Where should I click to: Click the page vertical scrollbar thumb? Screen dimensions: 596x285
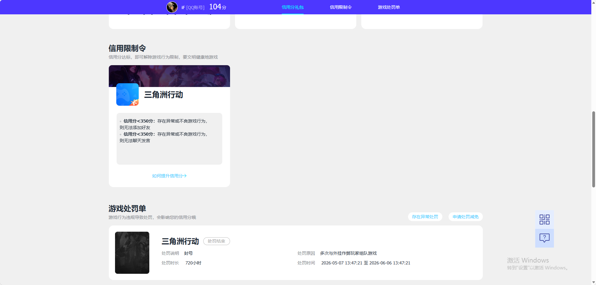point(594,149)
